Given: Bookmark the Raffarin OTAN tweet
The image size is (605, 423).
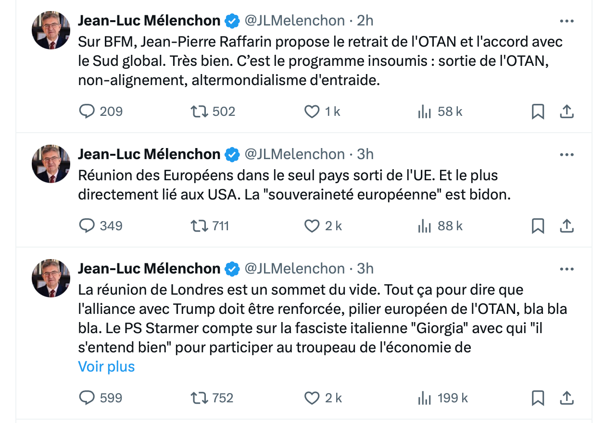Looking at the screenshot, I should tap(538, 112).
